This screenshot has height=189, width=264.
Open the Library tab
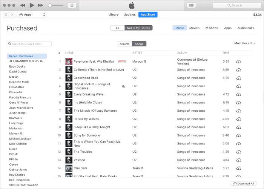pyautogui.click(x=114, y=14)
